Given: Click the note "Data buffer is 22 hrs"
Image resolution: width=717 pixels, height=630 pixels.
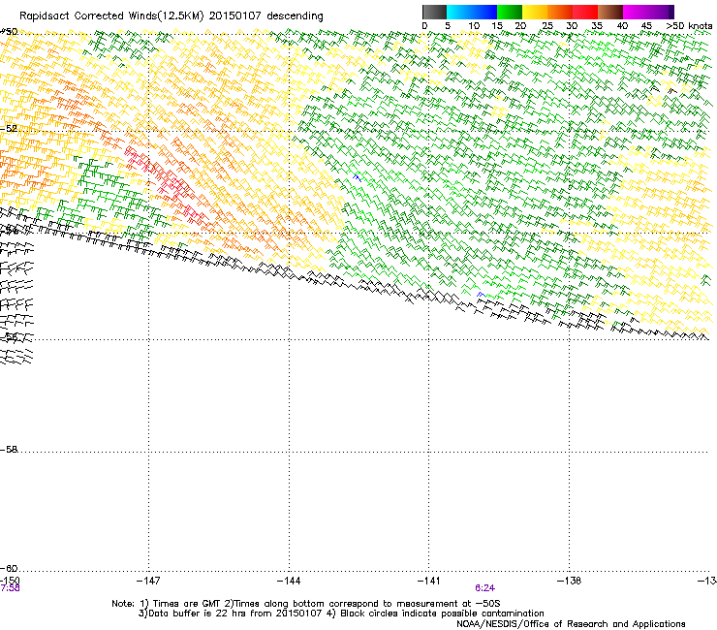Looking at the screenshot, I should pyautogui.click(x=196, y=614).
